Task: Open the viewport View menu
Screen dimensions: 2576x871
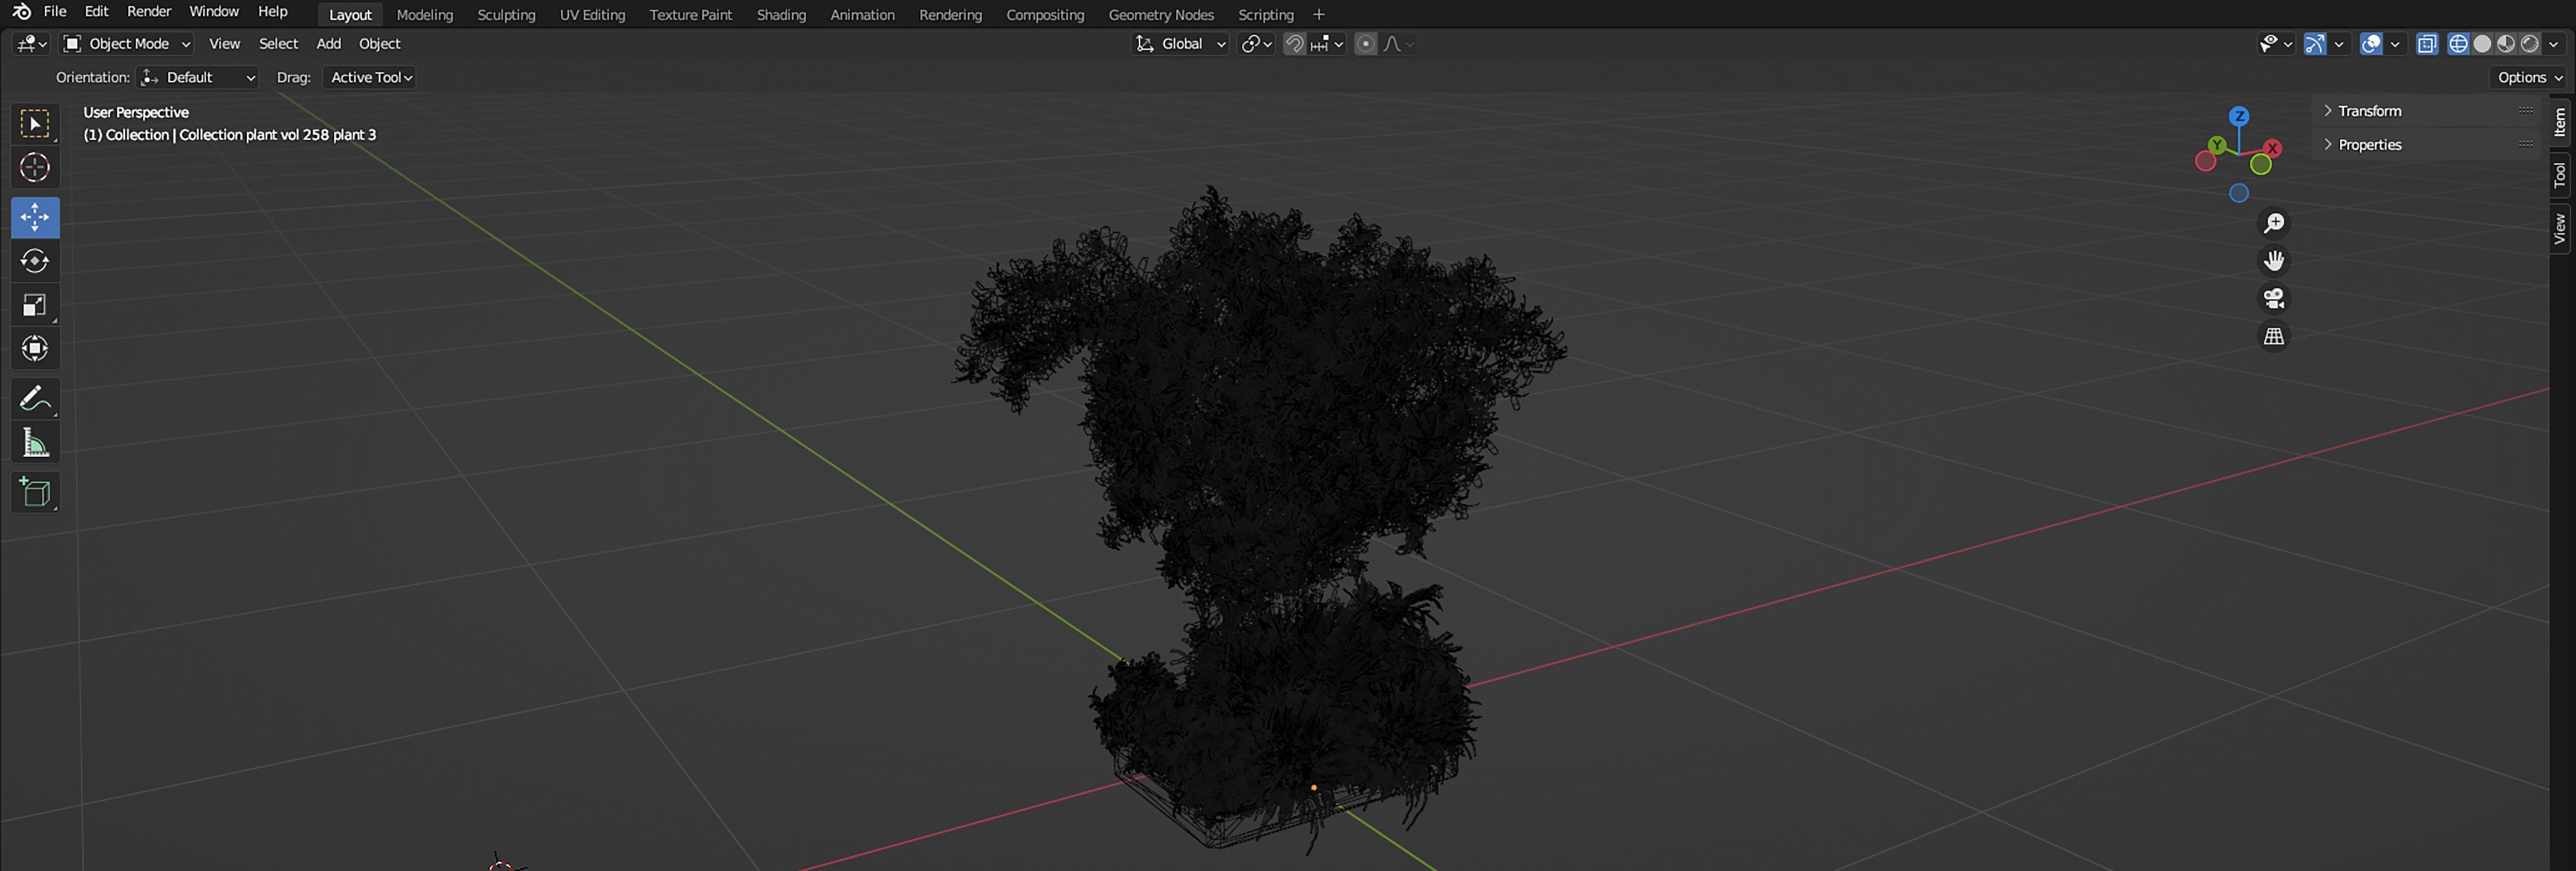Action: 224,44
